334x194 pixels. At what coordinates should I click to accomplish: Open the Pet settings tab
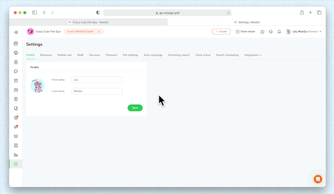131,55
